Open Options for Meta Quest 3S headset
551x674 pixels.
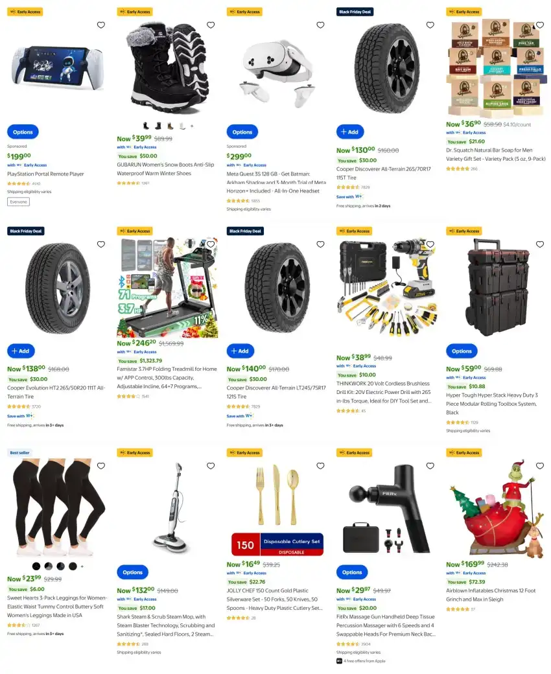coord(242,132)
